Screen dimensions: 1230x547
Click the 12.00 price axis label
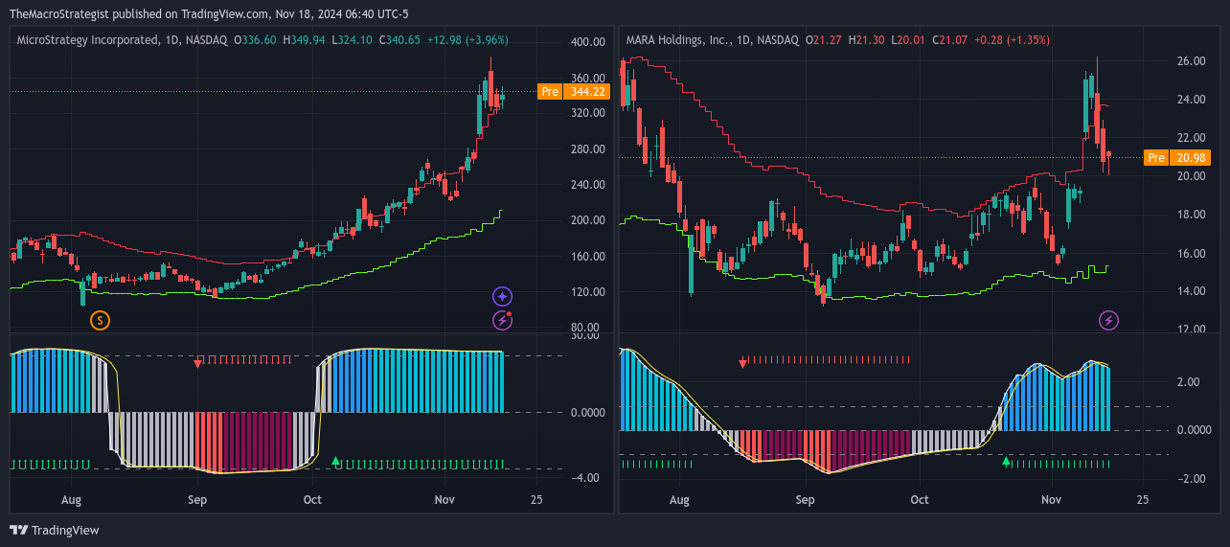pos(1191,330)
